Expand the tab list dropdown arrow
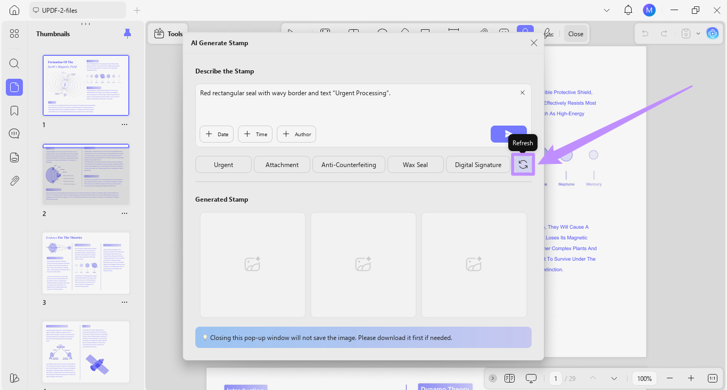The image size is (727, 390). coord(607,10)
